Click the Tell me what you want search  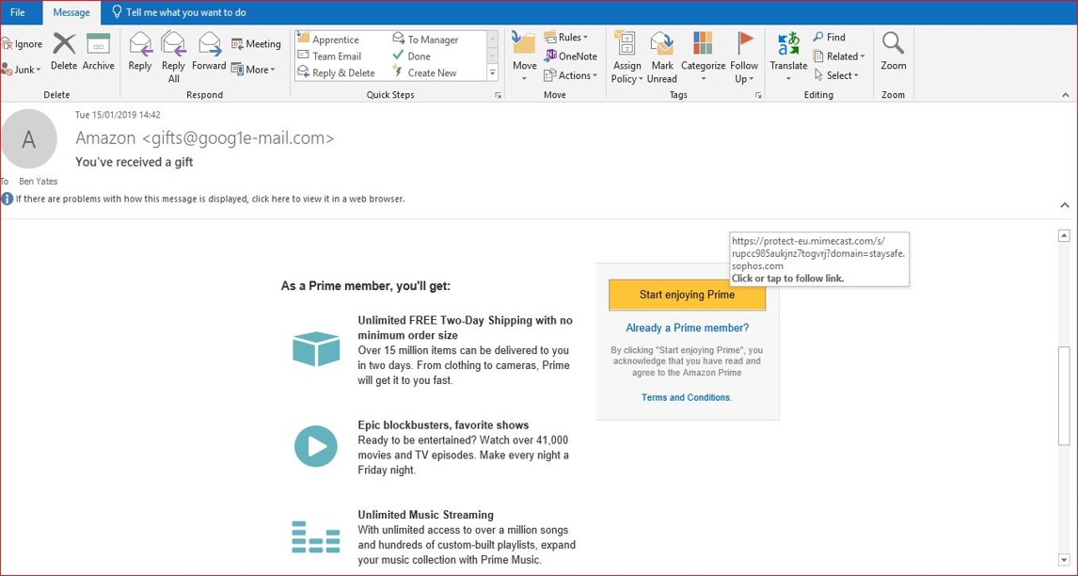tap(179, 12)
